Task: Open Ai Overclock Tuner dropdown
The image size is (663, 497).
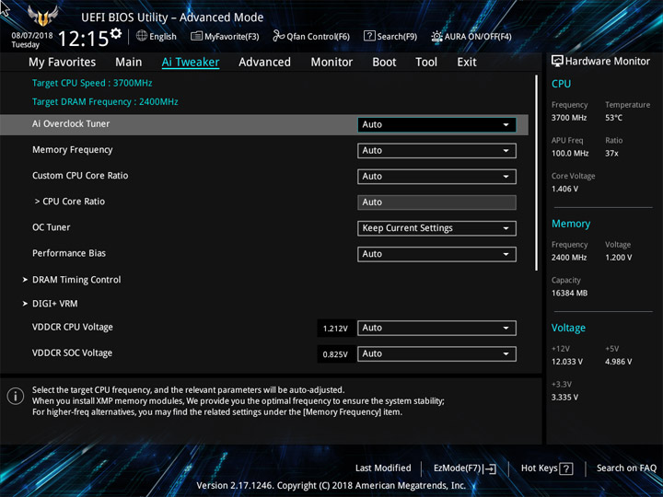Action: click(x=436, y=124)
